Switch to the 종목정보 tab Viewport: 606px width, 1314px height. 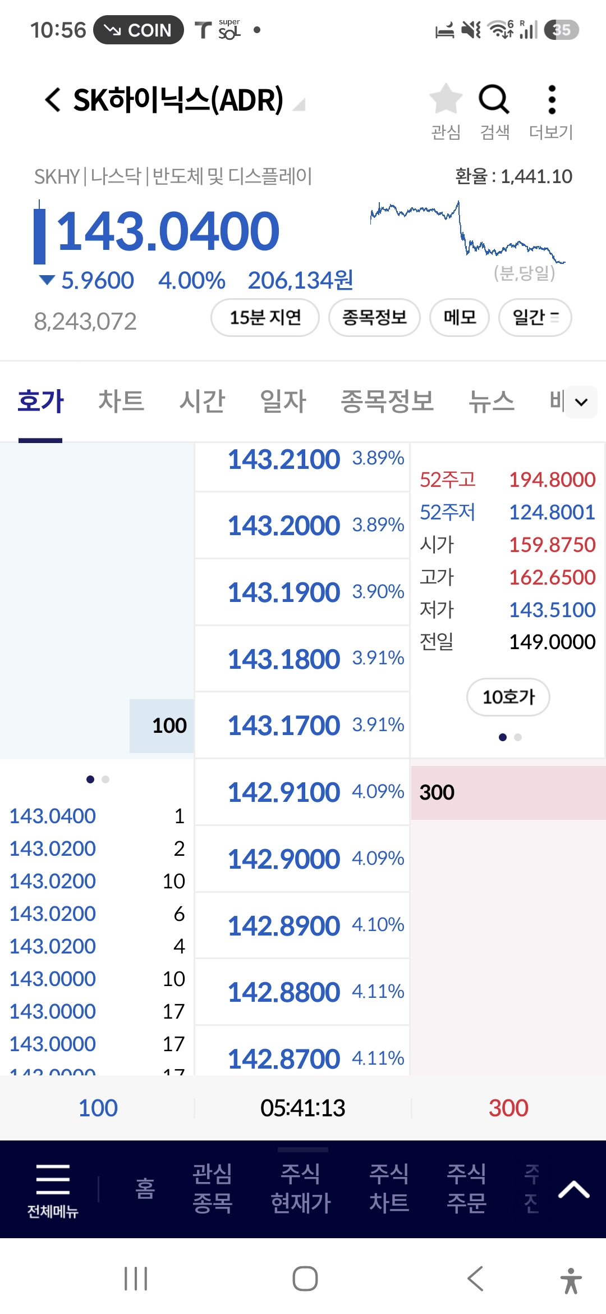pos(387,401)
